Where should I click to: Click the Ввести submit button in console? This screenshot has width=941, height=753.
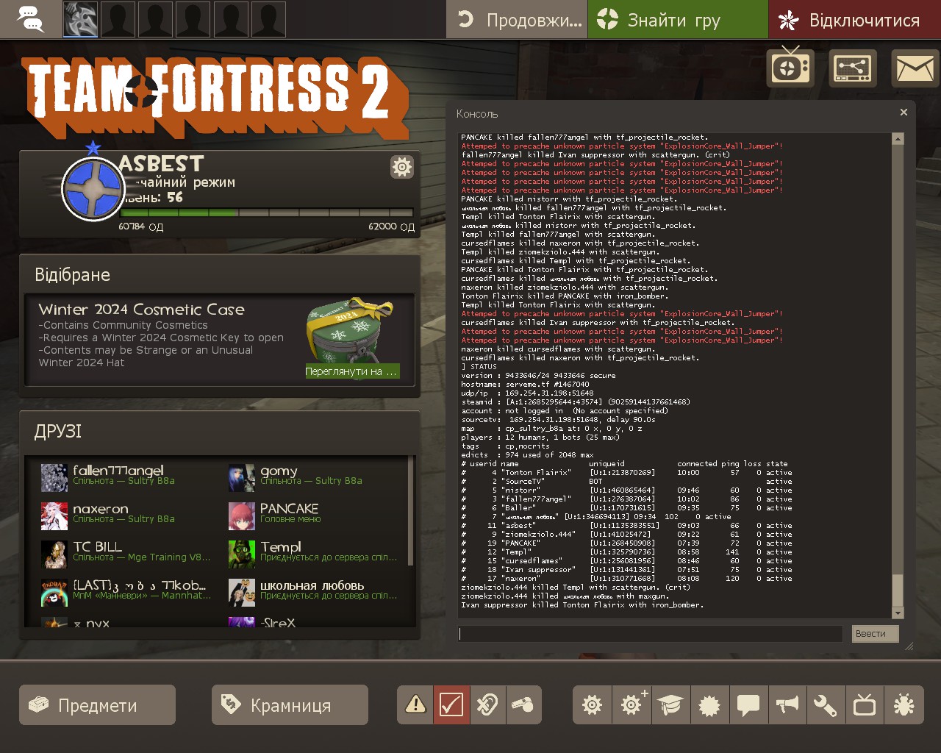pyautogui.click(x=875, y=634)
